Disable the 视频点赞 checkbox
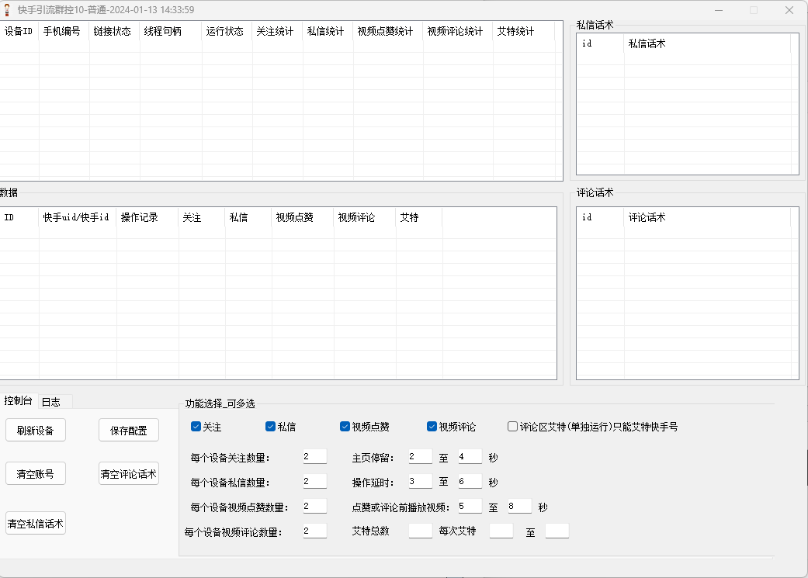Image resolution: width=808 pixels, height=578 pixels. coord(345,427)
